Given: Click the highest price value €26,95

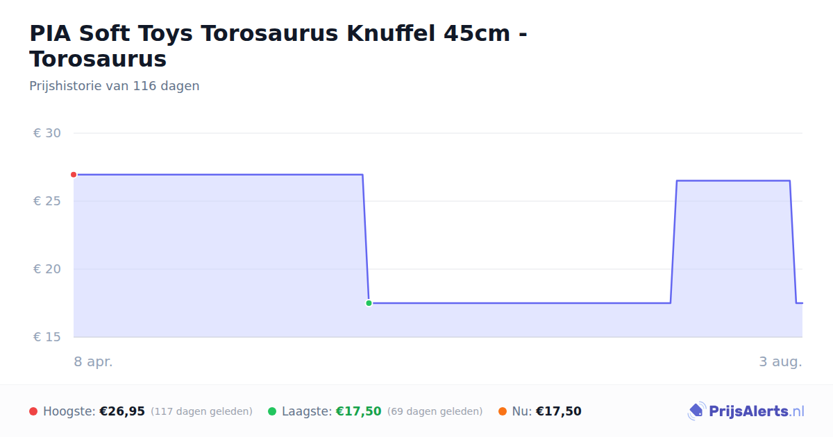Looking at the screenshot, I should (122, 411).
